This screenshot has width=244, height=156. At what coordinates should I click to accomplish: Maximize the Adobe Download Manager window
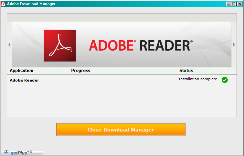point(234,4)
